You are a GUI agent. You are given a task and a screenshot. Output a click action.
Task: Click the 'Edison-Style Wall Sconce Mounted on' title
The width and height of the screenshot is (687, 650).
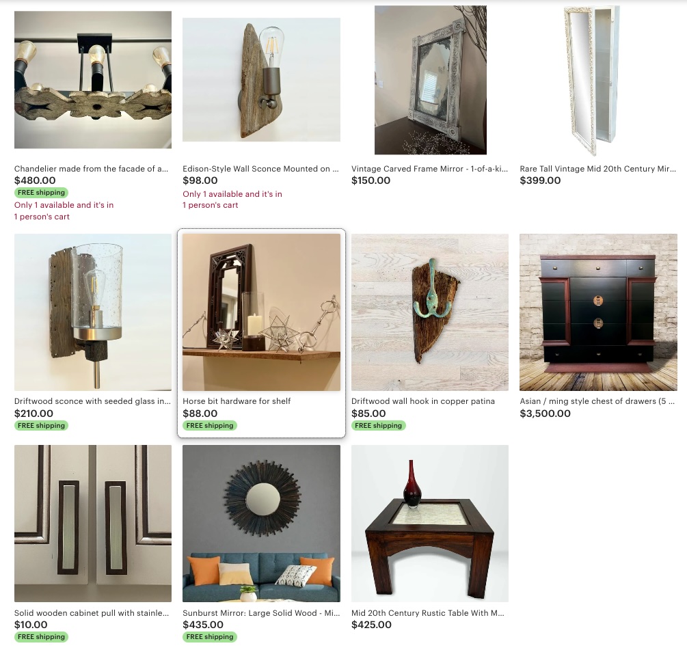260,169
